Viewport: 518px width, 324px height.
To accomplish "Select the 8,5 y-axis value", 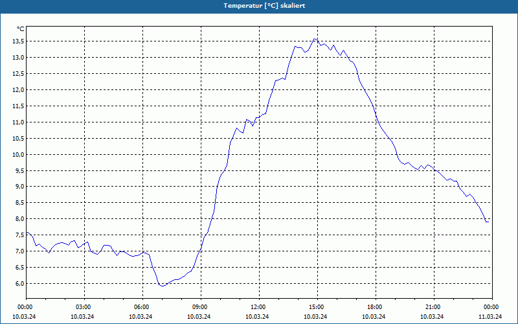I will point(20,203).
